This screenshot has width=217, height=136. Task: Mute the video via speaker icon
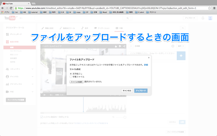point(51,95)
